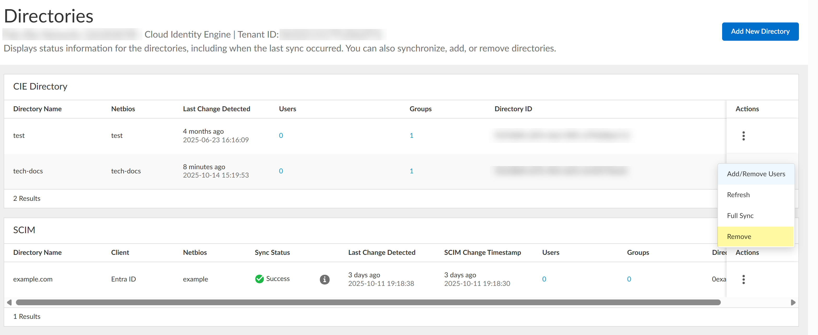Click the Last Change Detected header in CIE Directory
Image resolution: width=818 pixels, height=335 pixels.
[216, 109]
